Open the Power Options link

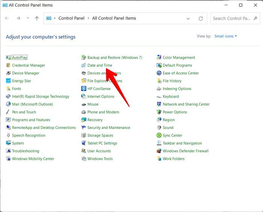tap(175, 112)
